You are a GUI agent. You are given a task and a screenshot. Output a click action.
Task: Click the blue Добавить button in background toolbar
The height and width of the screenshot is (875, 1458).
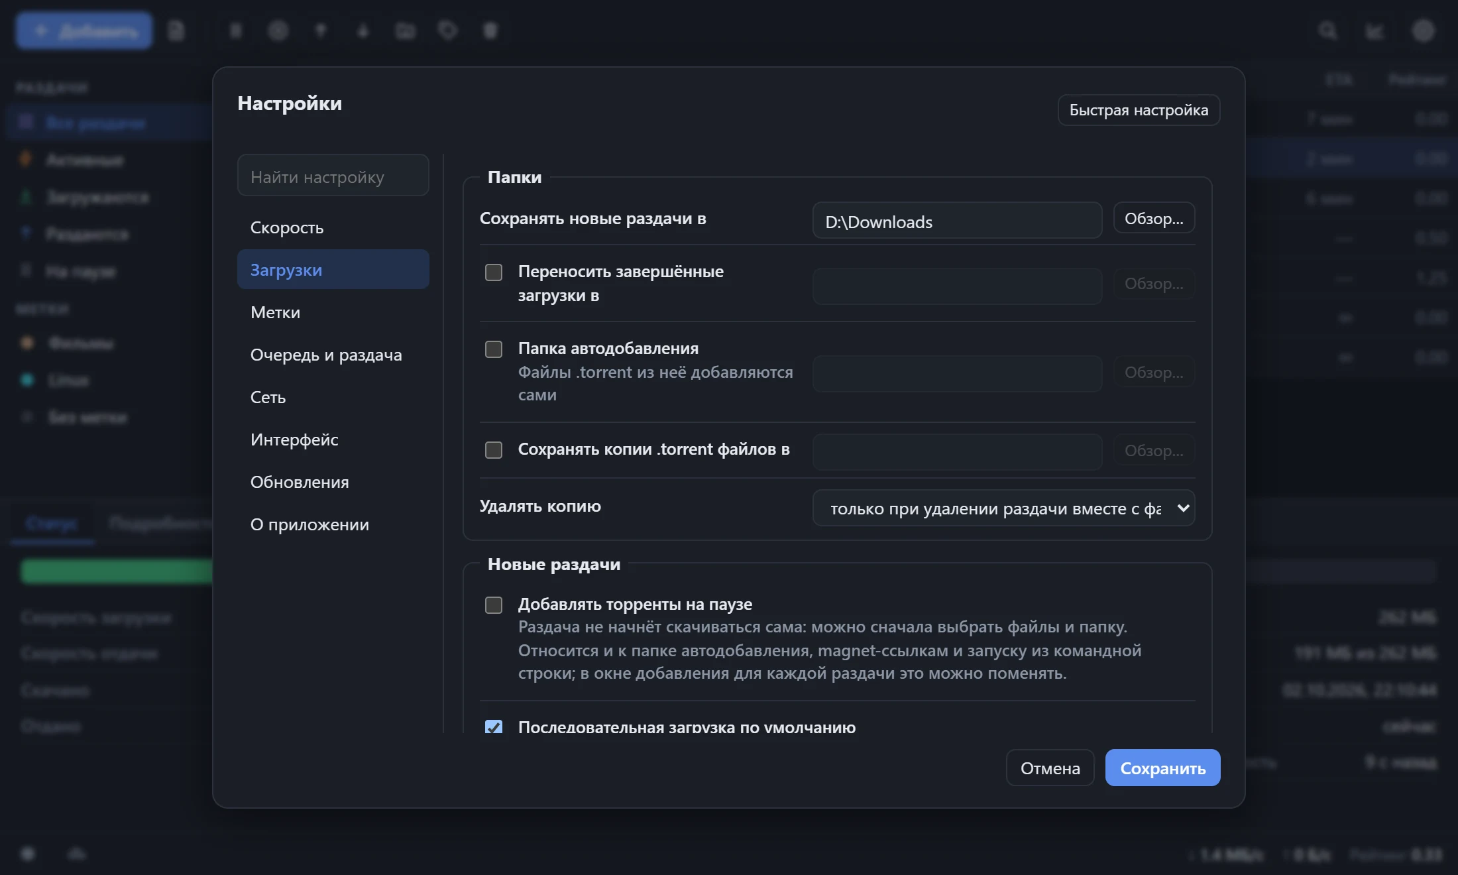[84, 30]
